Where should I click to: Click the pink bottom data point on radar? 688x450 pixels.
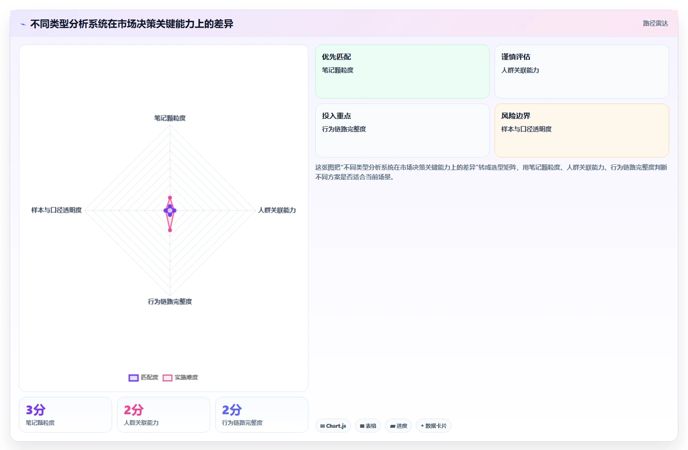pyautogui.click(x=170, y=230)
